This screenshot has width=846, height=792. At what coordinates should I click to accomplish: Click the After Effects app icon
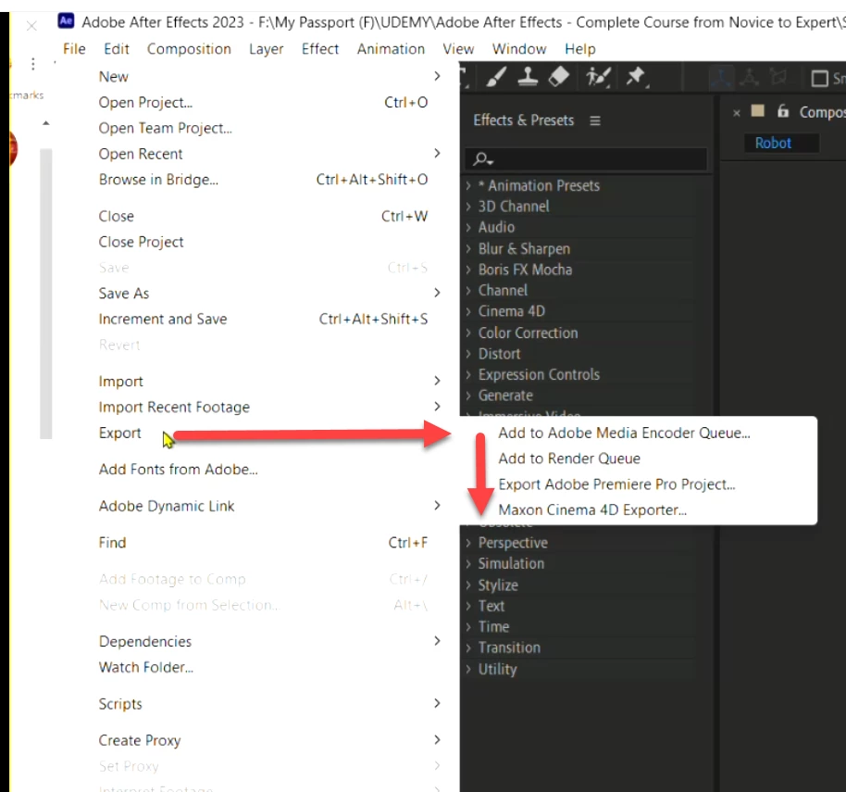[x=66, y=21]
